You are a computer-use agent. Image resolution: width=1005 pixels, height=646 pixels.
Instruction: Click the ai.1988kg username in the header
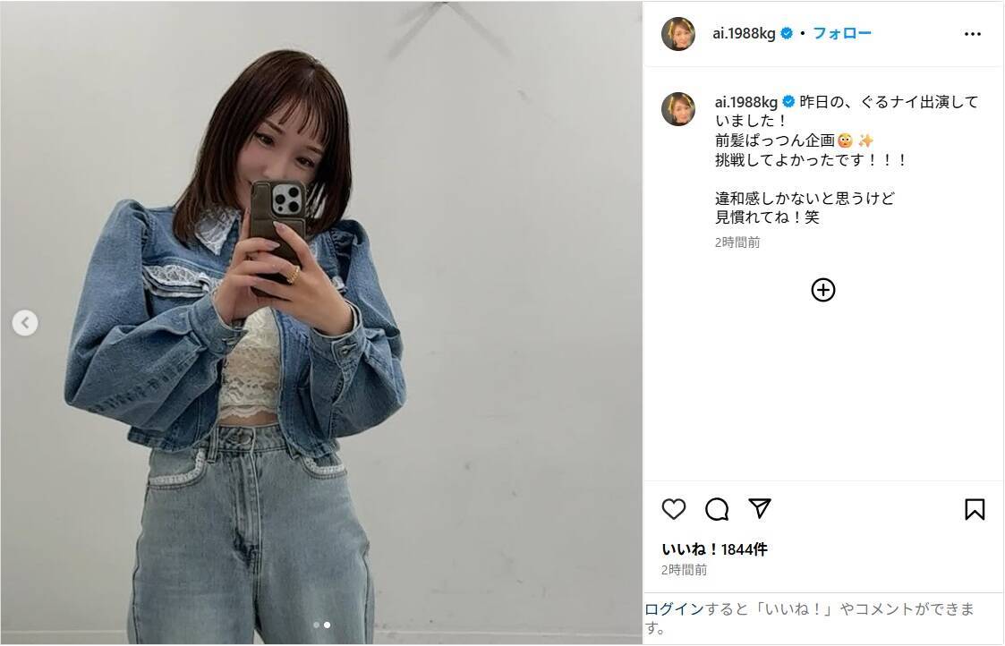tap(744, 33)
